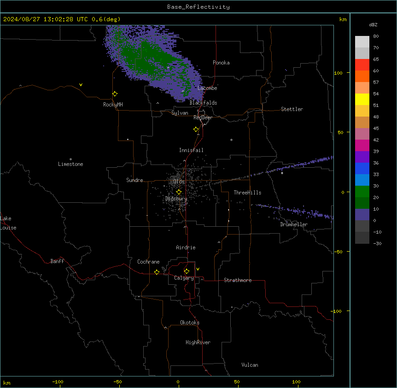This screenshot has width=397, height=388.
Task: Click the Olds city label
Action: tap(179, 182)
